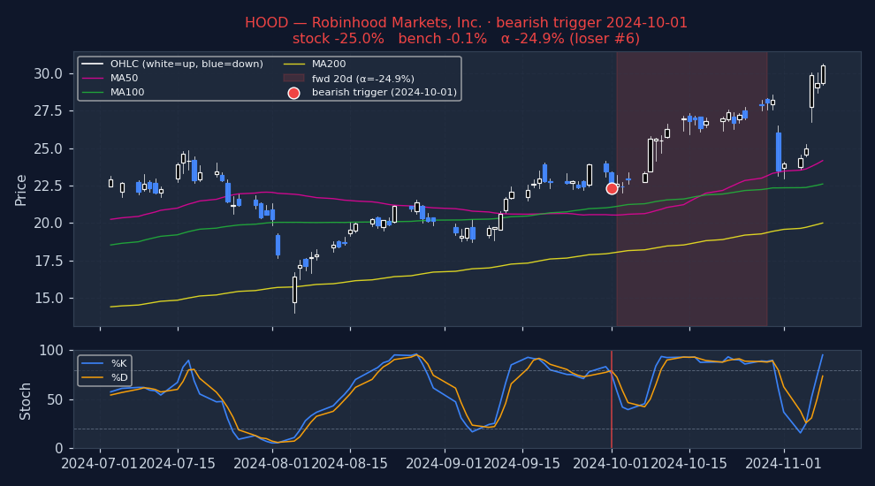Click the 2024-08-01 x-axis date label

(x=271, y=464)
